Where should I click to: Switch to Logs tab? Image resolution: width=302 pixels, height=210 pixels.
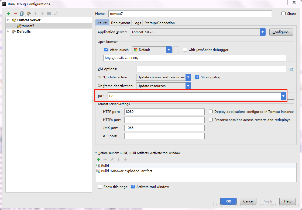[x=137, y=23]
